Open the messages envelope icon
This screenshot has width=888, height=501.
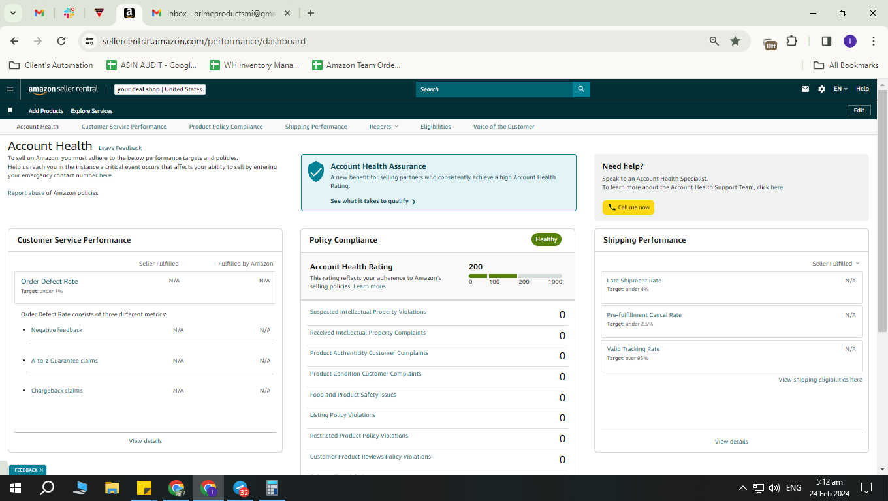[x=805, y=89]
